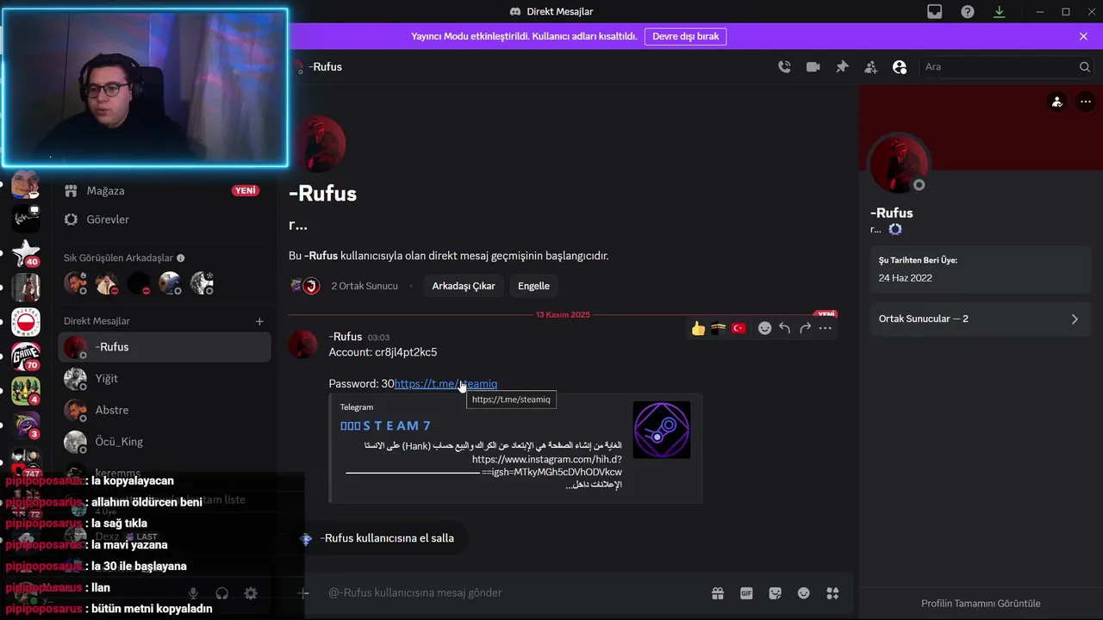Open three-dot menu on profile panel
Viewport: 1103px width, 620px height.
(x=1085, y=102)
